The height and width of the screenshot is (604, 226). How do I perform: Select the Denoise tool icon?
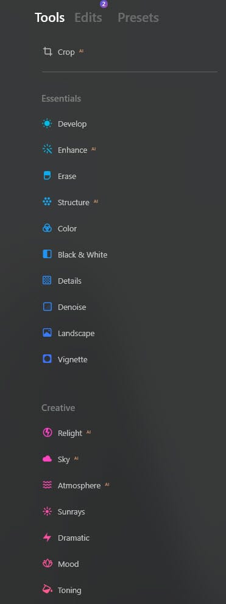coord(47,307)
